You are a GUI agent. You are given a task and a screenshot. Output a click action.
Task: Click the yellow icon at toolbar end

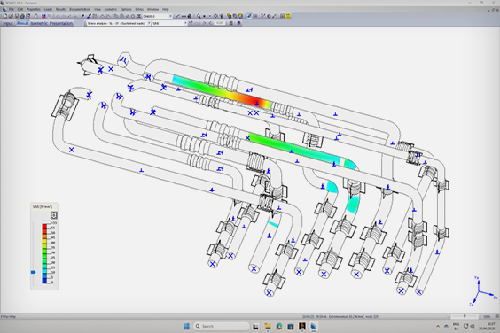(288, 16)
